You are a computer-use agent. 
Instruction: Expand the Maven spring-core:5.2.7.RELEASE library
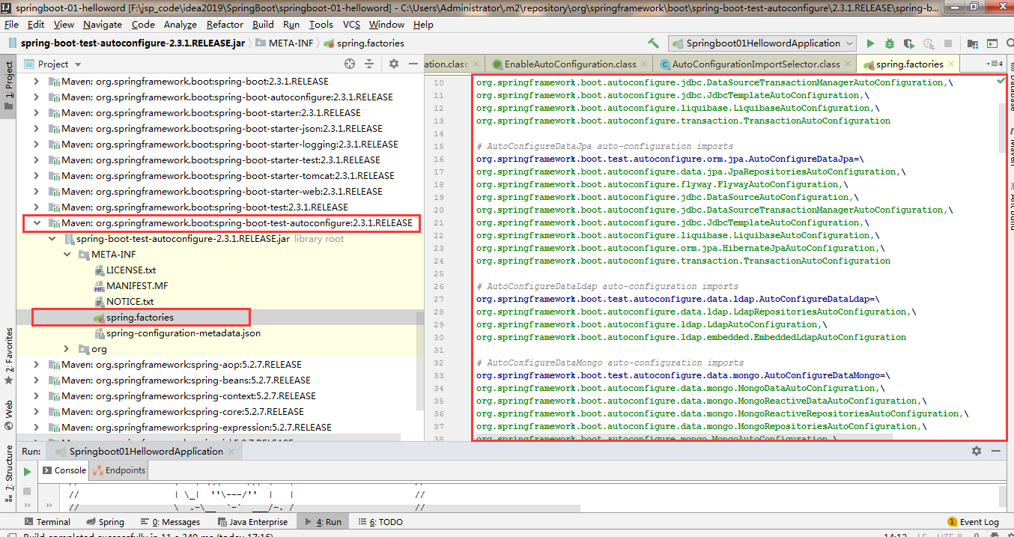(x=37, y=412)
